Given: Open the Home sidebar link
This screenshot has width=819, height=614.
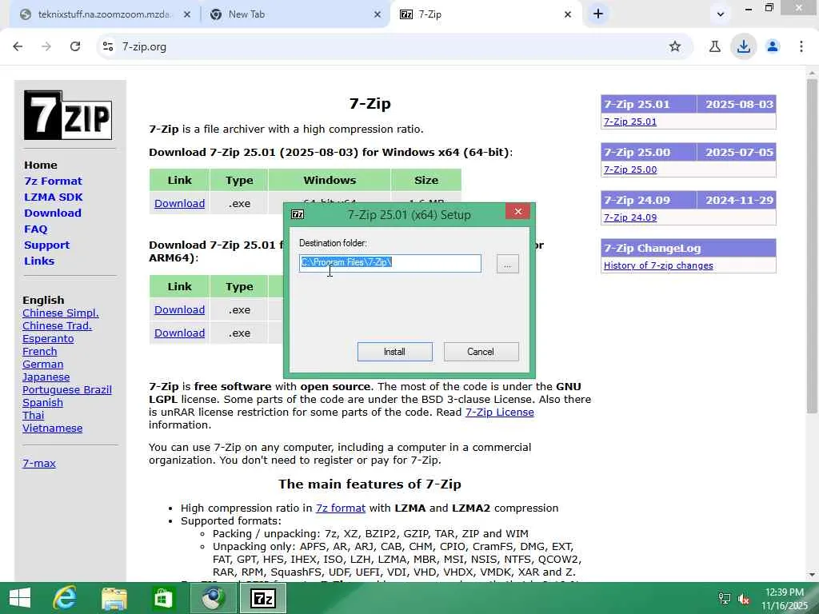Looking at the screenshot, I should (40, 165).
